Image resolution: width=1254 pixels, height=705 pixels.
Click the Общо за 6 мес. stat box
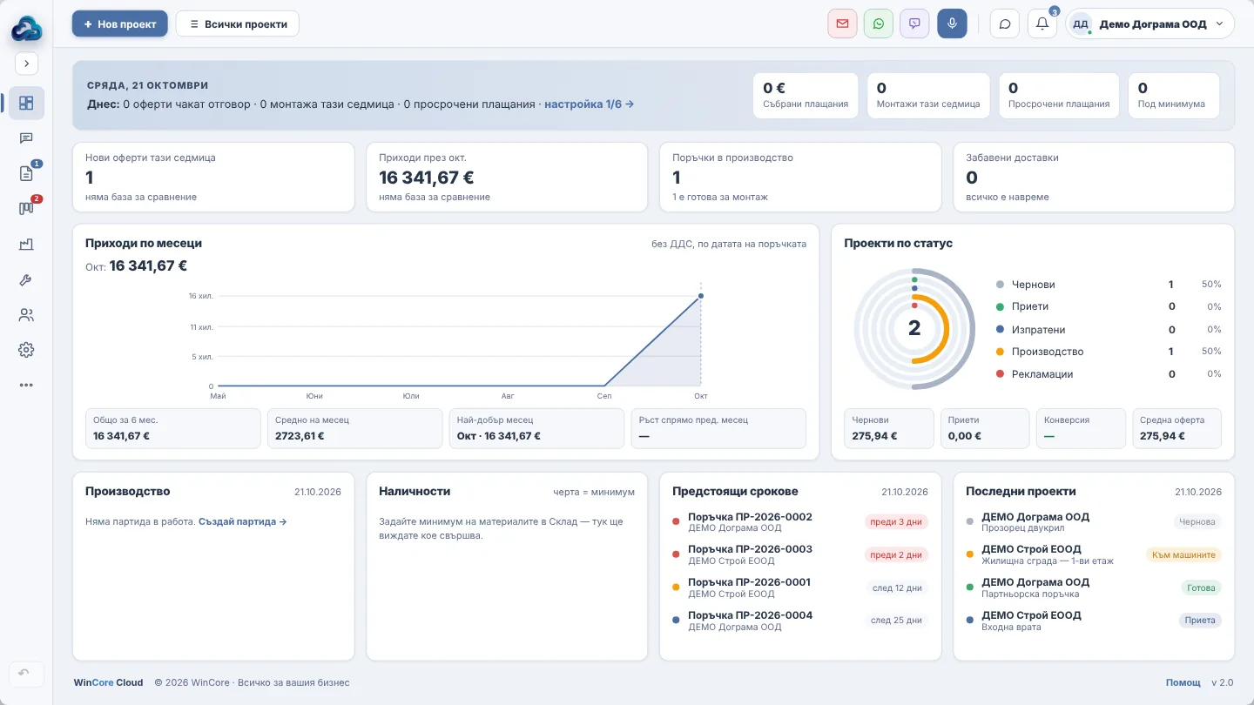point(173,428)
